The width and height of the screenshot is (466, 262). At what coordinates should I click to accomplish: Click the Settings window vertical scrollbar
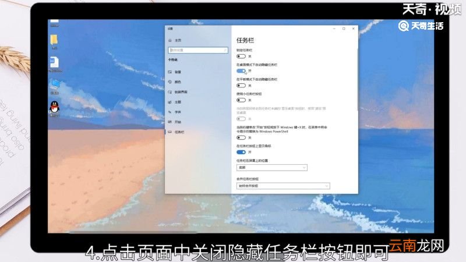(357, 80)
